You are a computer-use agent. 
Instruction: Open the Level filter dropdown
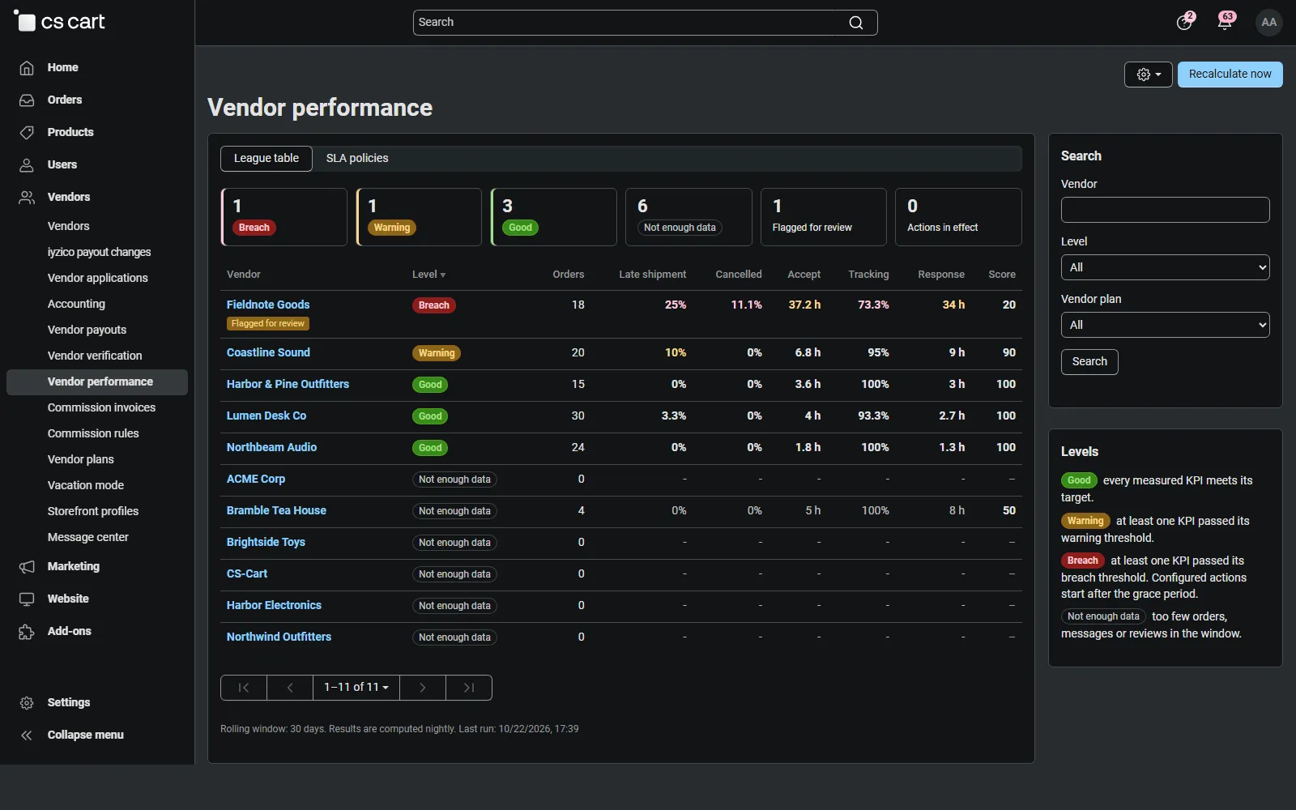click(x=1165, y=267)
